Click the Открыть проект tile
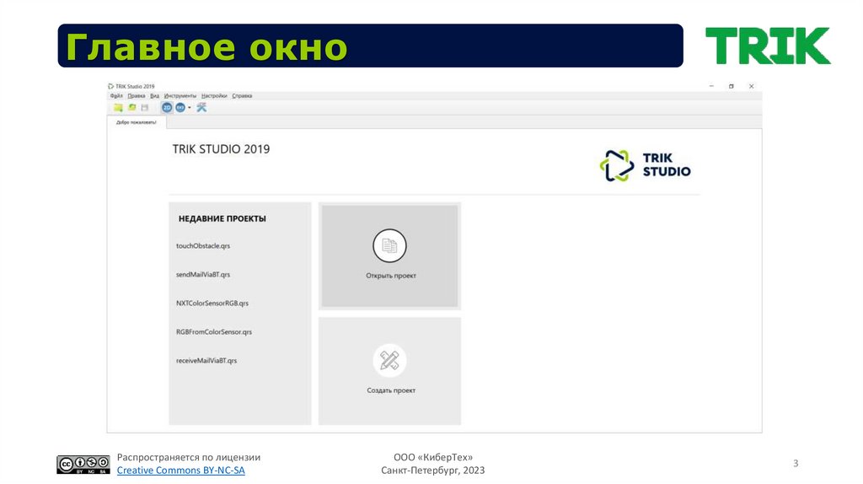863x484 pixels. click(389, 256)
